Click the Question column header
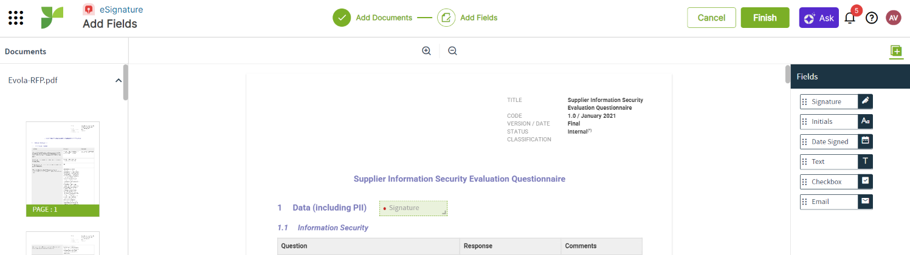Image resolution: width=910 pixels, height=255 pixels. (x=368, y=246)
